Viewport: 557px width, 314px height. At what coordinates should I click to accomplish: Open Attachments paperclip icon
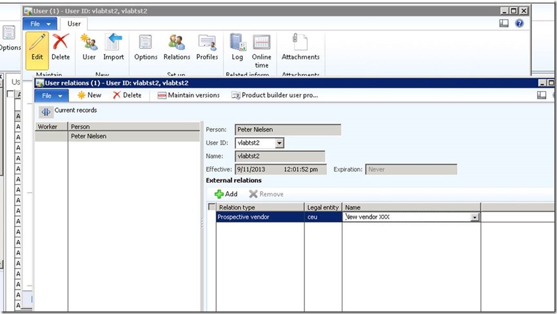300,44
